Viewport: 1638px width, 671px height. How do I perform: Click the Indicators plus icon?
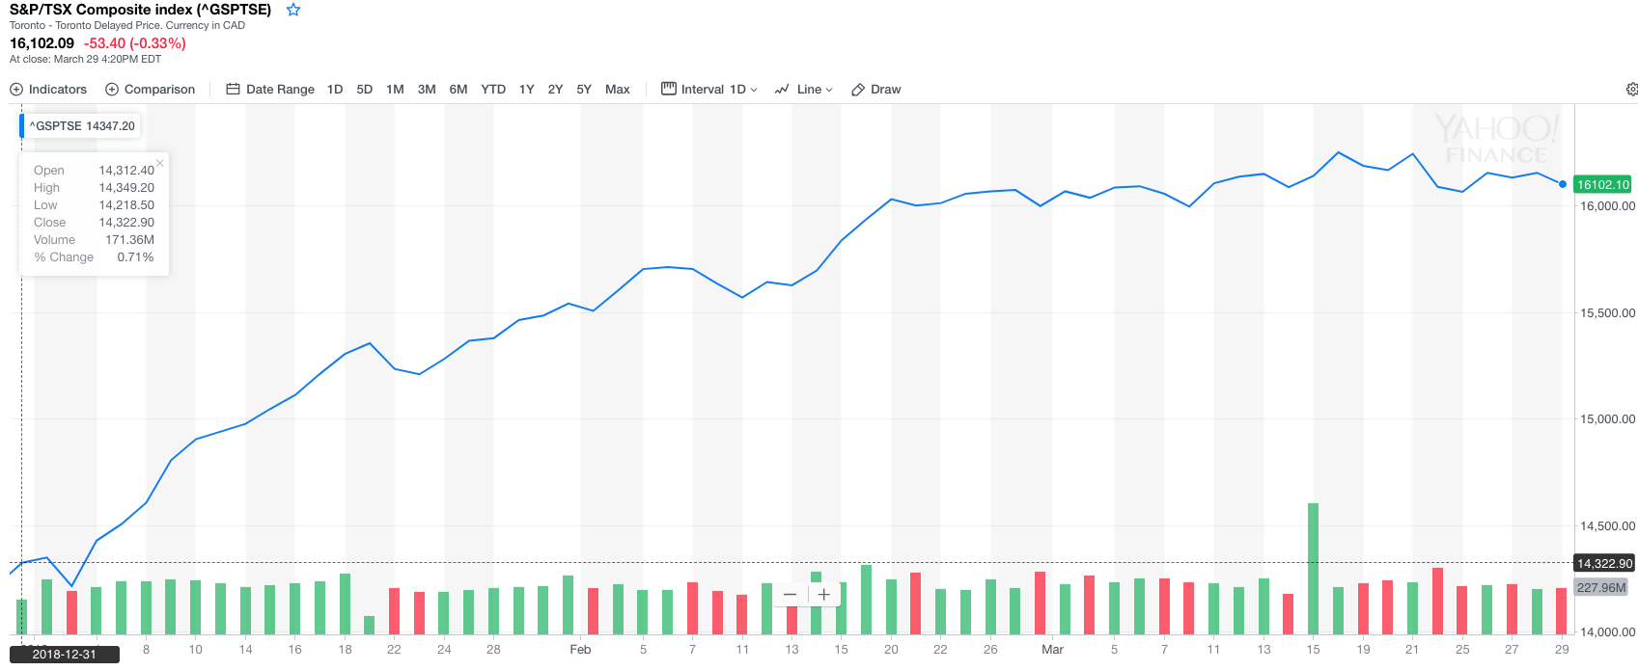click(x=16, y=90)
